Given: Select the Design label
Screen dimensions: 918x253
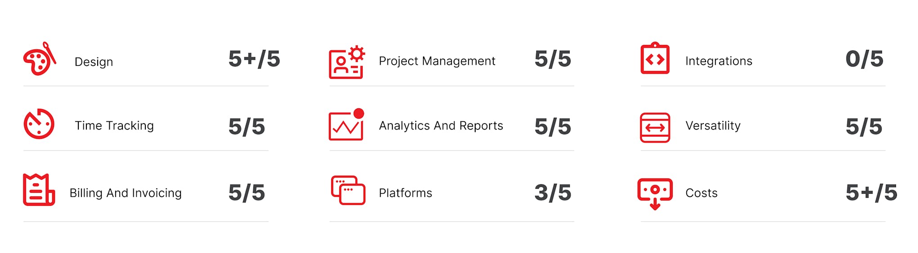Looking at the screenshot, I should click(x=94, y=62).
